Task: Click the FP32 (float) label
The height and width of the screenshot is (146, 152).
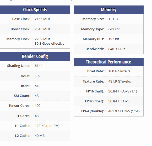Action: coord(94,101)
